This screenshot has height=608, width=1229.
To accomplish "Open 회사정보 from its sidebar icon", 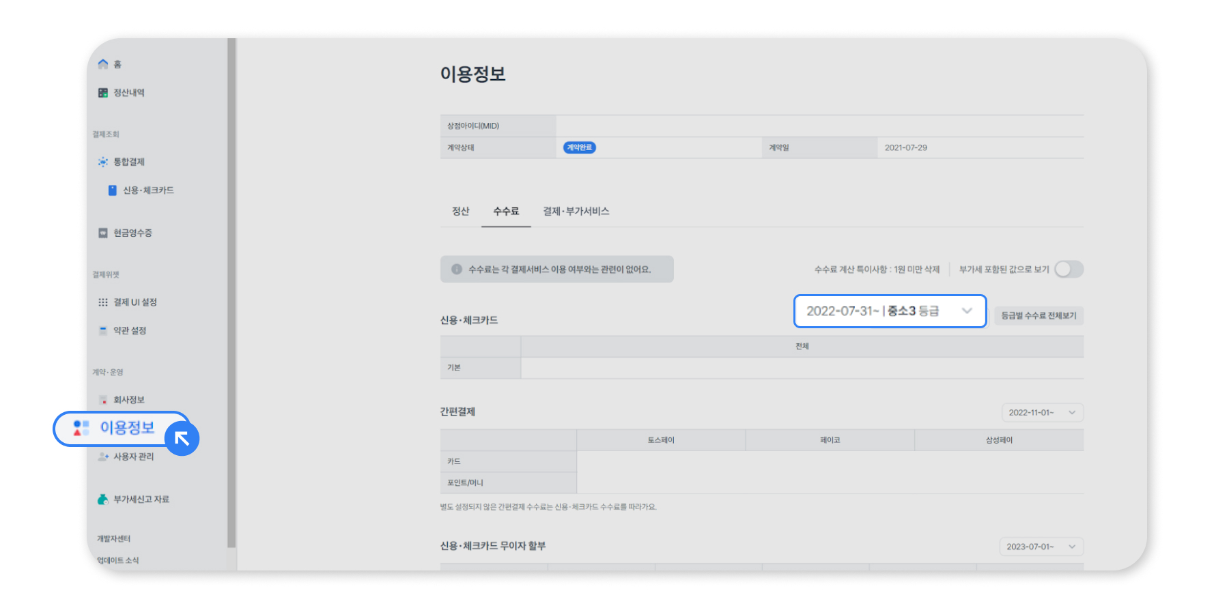I will [103, 400].
